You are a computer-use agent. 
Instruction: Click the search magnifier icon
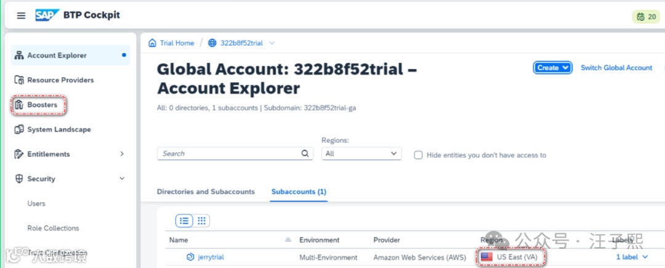[305, 153]
